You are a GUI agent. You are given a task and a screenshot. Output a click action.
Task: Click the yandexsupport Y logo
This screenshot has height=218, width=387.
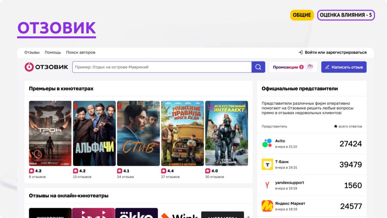coord(267,185)
